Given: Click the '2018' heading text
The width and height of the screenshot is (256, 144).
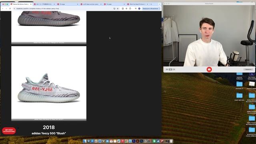Looking at the screenshot, I should tap(49, 127).
